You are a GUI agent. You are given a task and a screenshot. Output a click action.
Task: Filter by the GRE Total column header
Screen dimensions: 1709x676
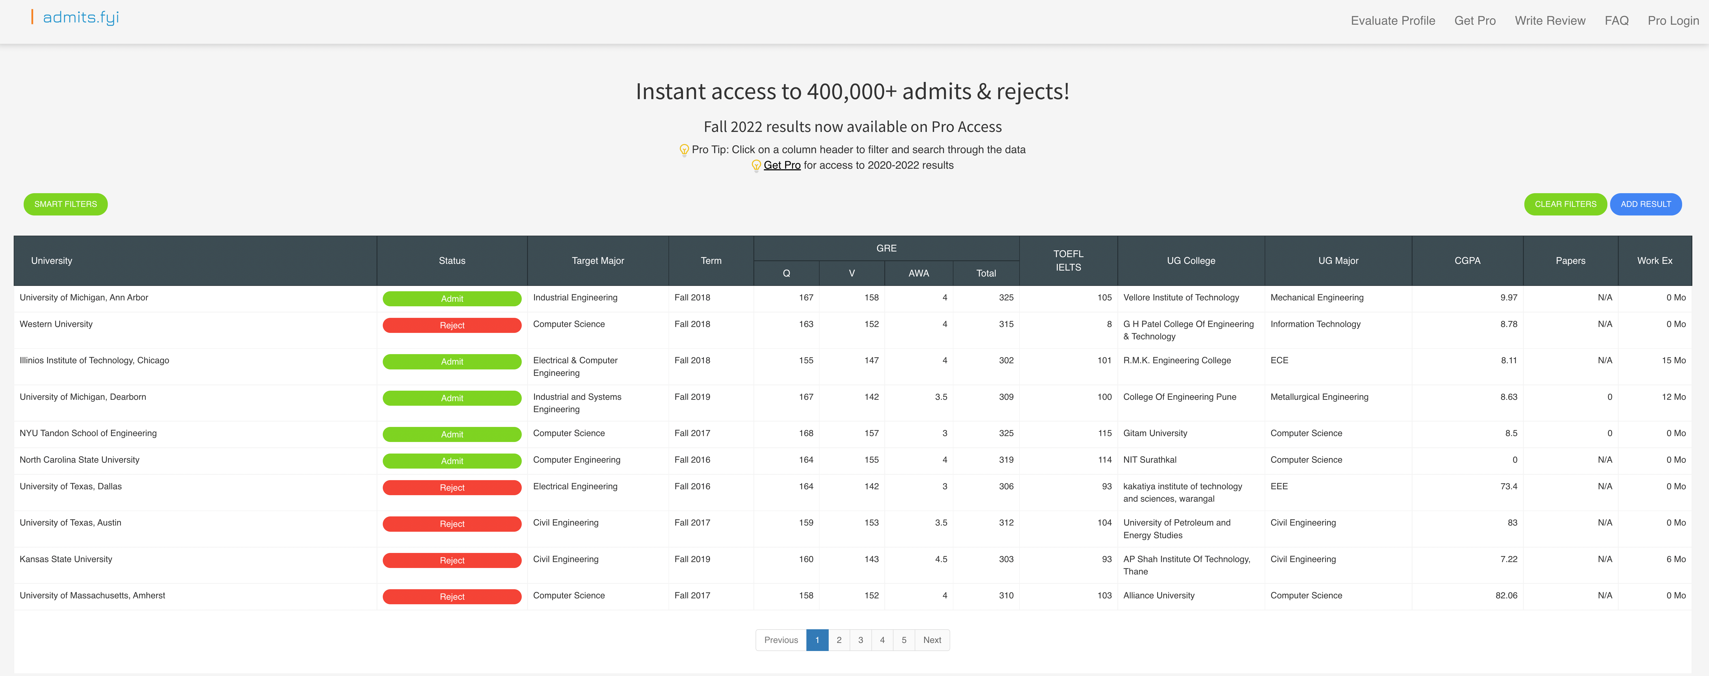click(x=986, y=273)
